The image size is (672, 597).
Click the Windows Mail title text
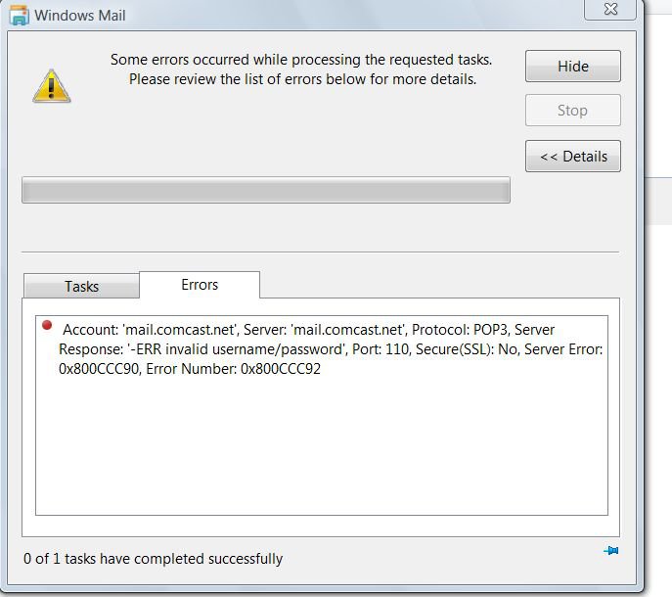[79, 16]
